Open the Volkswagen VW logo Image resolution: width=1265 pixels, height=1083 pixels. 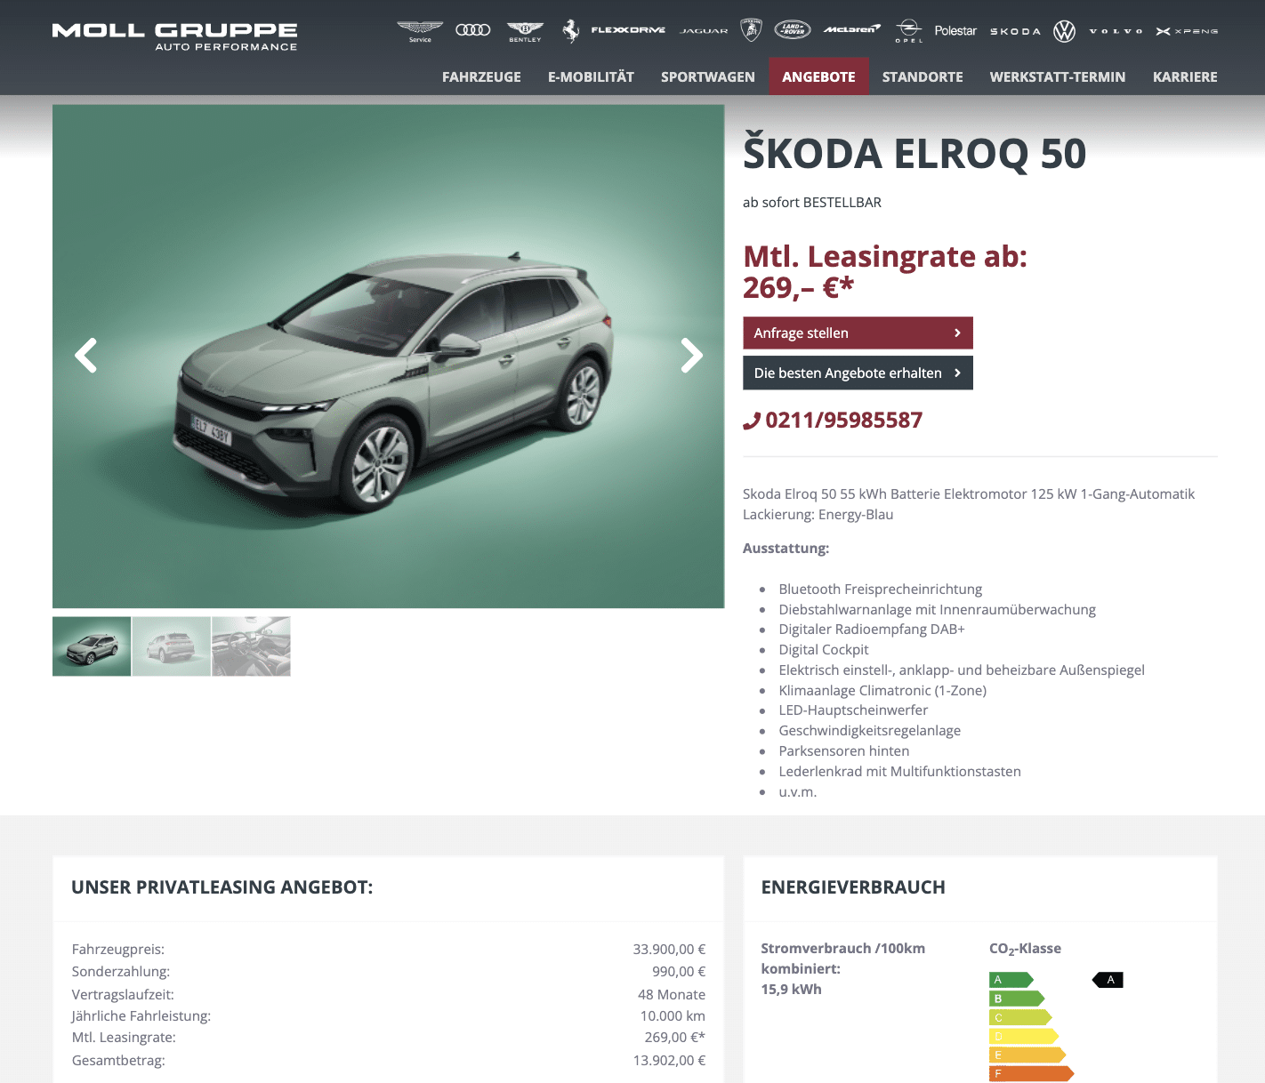1064,31
